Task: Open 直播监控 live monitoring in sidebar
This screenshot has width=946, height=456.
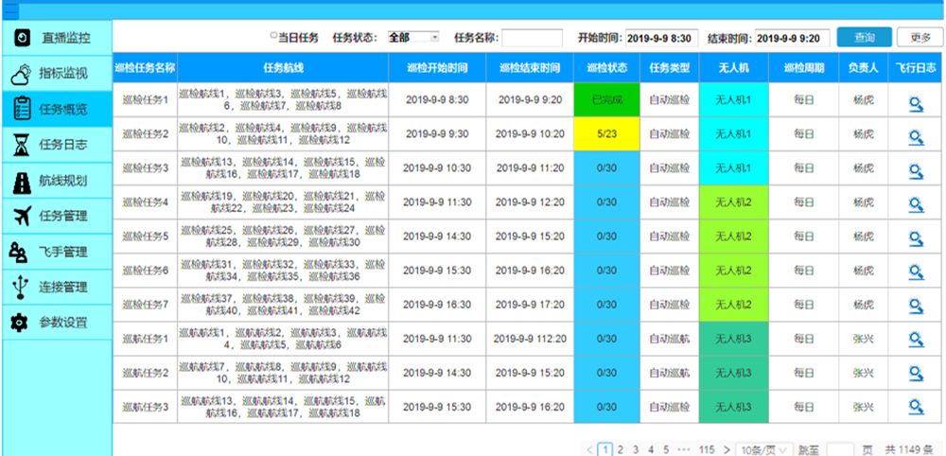Action: (58, 39)
